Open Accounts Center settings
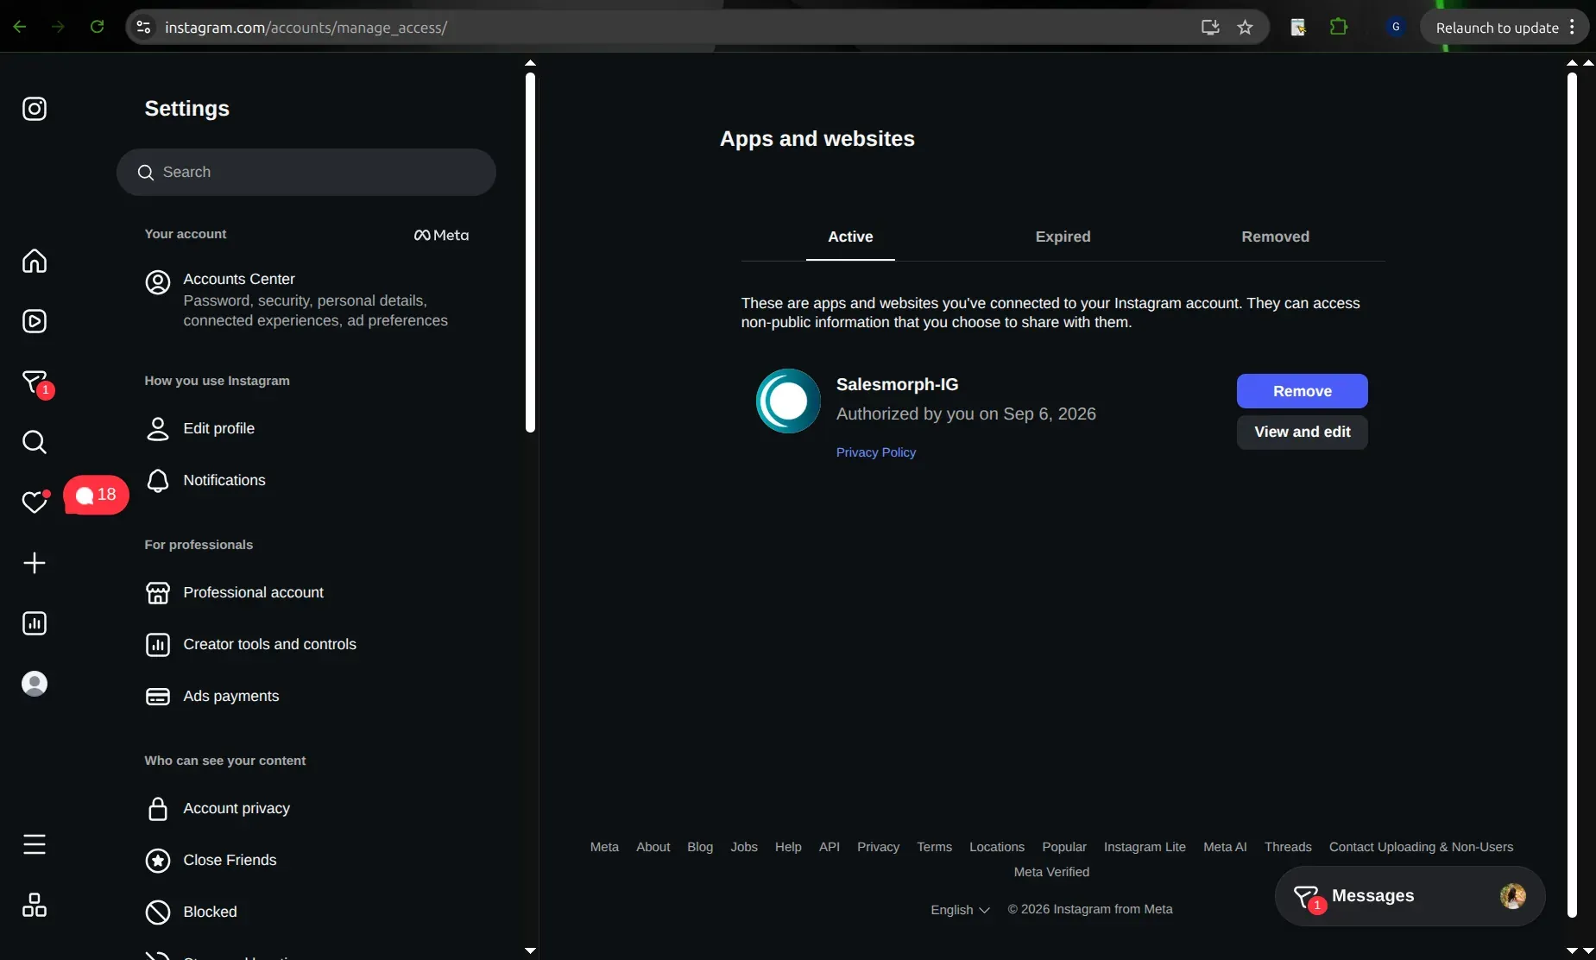Screen dimensions: 1596x960 (308, 300)
